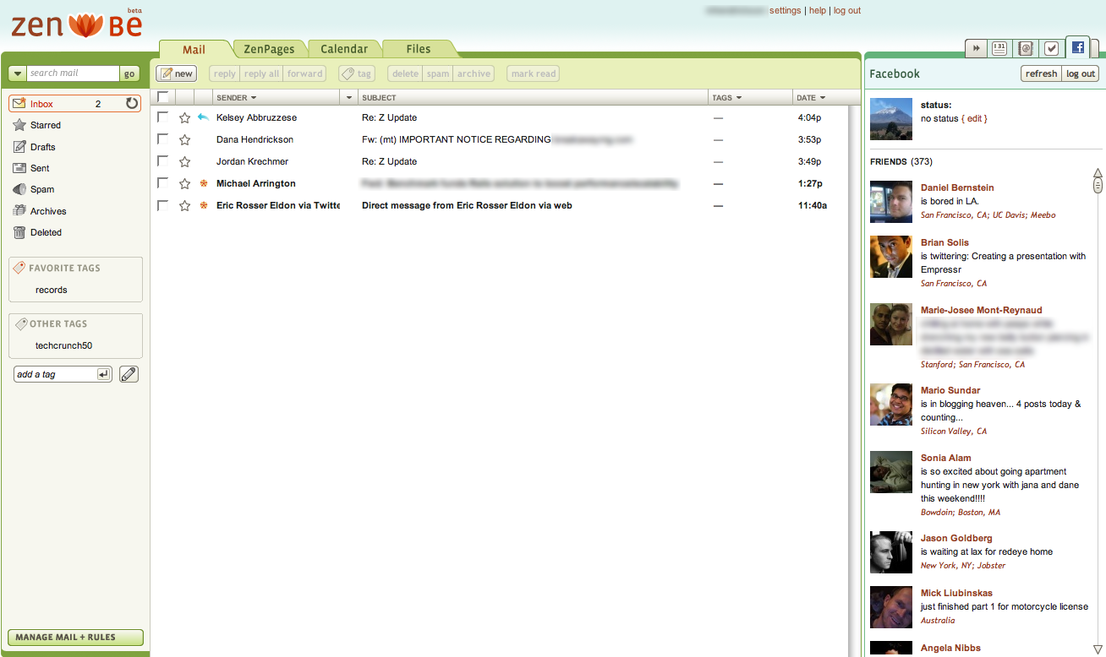The image size is (1106, 657).
Task: Click the tag toolbar button
Action: coord(357,73)
